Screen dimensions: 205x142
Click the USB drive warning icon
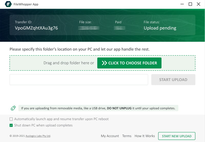[x=13, y=108]
